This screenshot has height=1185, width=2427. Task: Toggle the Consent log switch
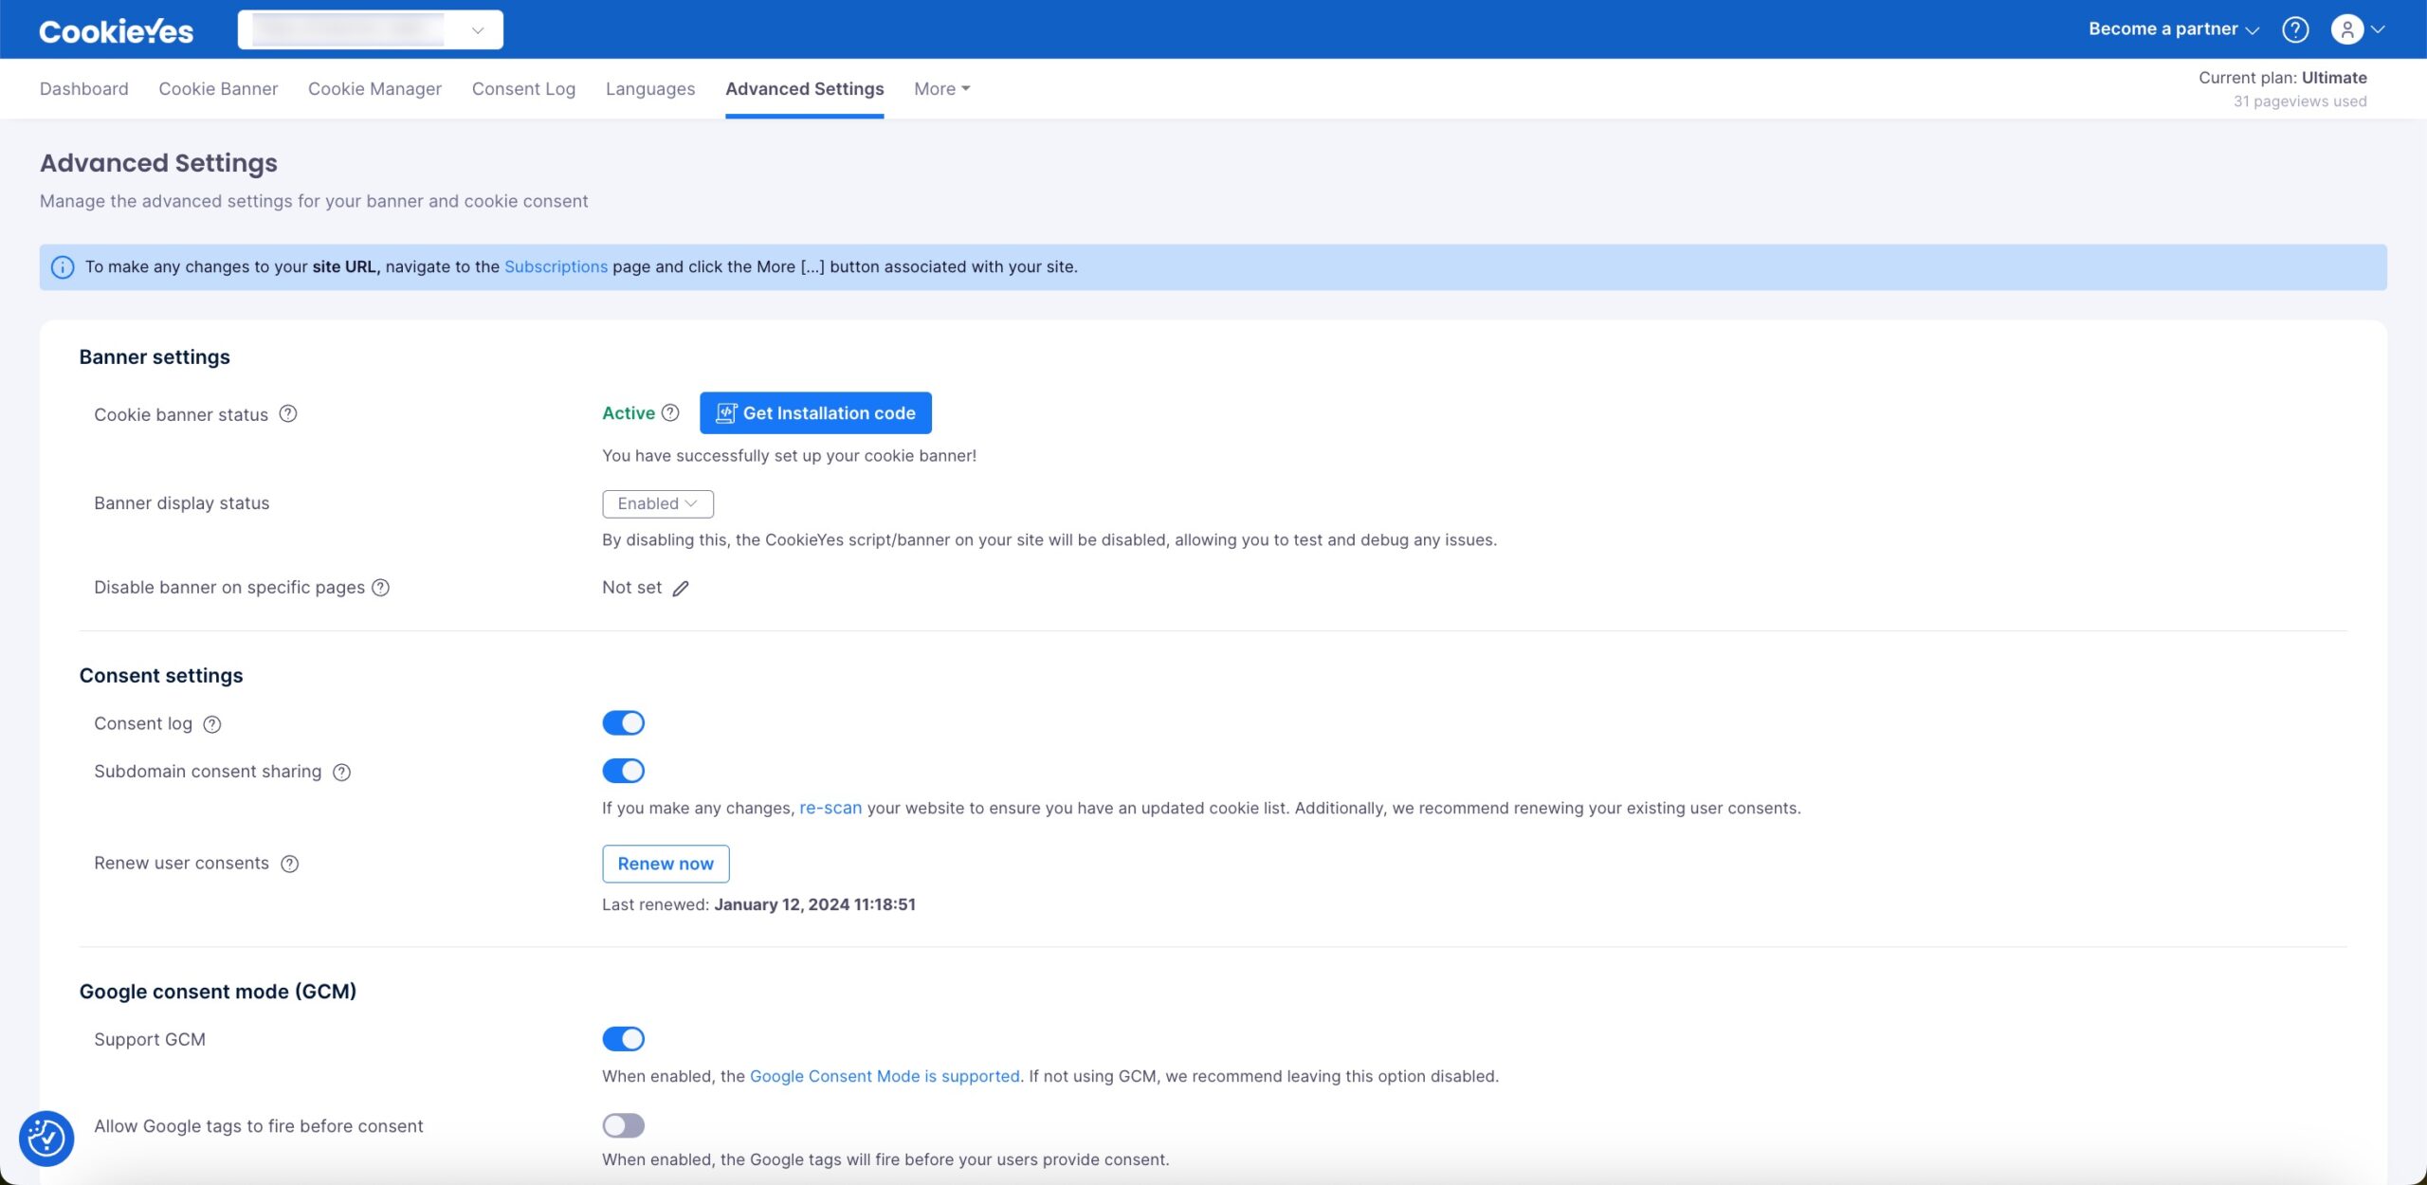point(623,723)
